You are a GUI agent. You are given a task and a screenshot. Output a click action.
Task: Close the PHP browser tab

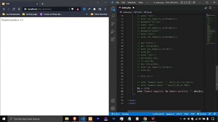click(37, 4)
